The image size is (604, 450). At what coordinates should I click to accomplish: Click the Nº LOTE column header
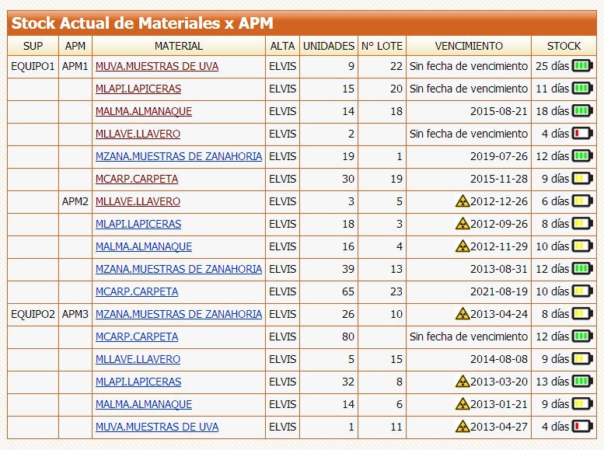click(x=382, y=46)
